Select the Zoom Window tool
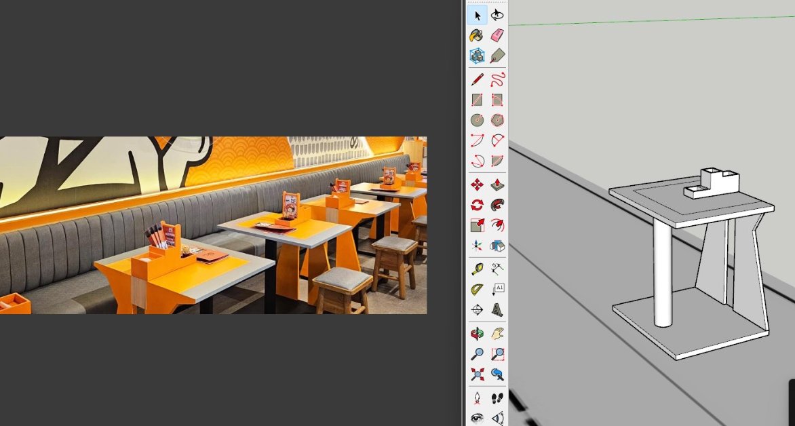 [x=497, y=354]
